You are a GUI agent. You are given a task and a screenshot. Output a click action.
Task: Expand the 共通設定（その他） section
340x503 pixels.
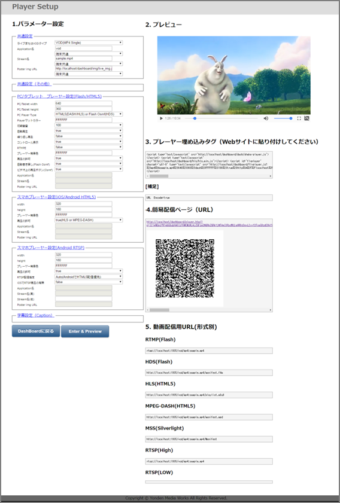[34, 84]
